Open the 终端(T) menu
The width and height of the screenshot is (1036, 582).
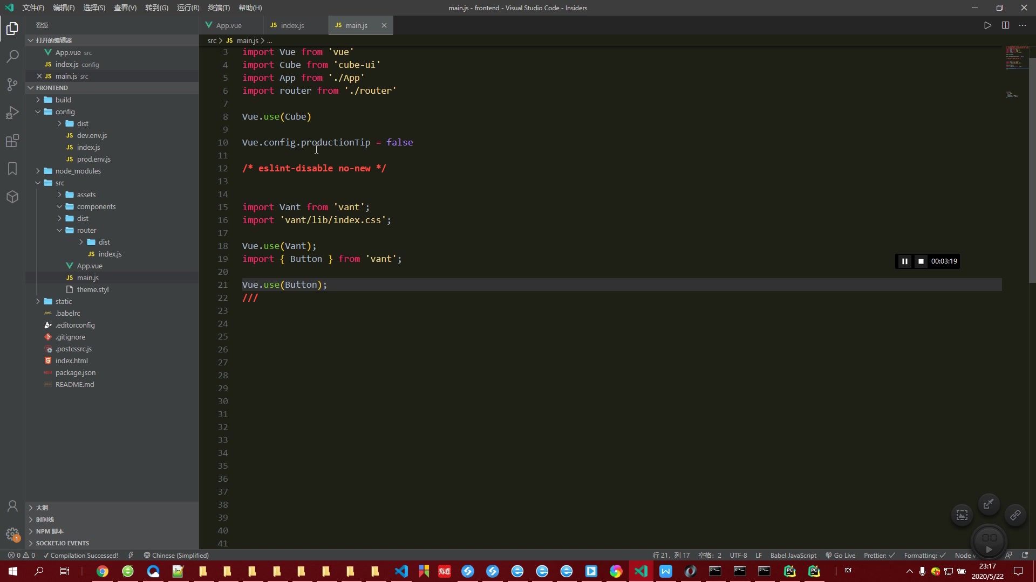219,8
